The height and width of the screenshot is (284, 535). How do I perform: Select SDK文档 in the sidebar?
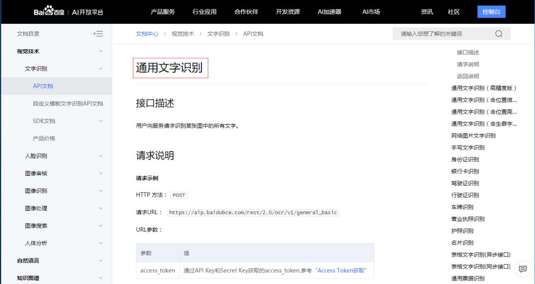44,121
